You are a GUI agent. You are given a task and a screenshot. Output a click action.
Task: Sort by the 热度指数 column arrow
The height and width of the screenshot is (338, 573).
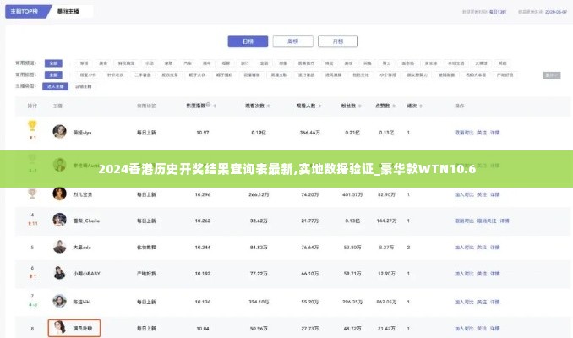(218, 106)
